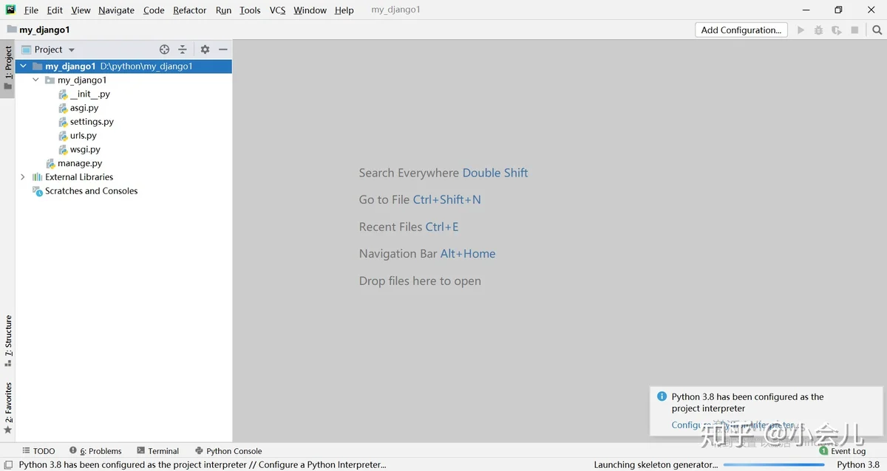Open the Terminal tool tab
The image size is (887, 471).
pyautogui.click(x=157, y=451)
